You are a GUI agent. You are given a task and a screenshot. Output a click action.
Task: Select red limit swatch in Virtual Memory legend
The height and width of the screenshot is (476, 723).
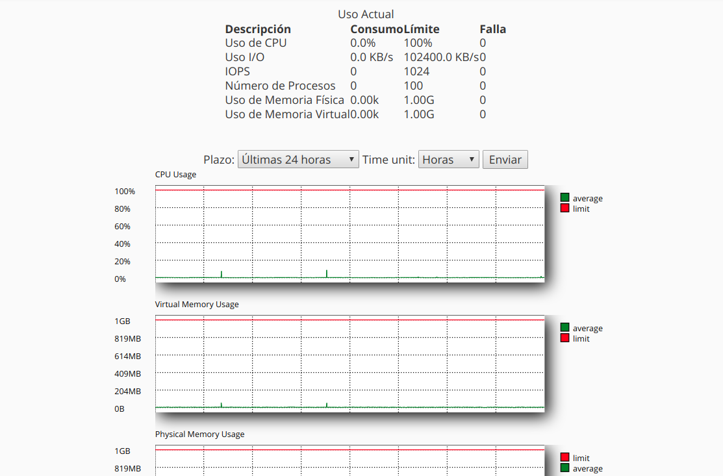(564, 338)
